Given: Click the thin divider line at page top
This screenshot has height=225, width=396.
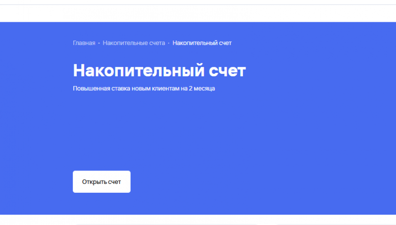Looking at the screenshot, I should 198,5.
